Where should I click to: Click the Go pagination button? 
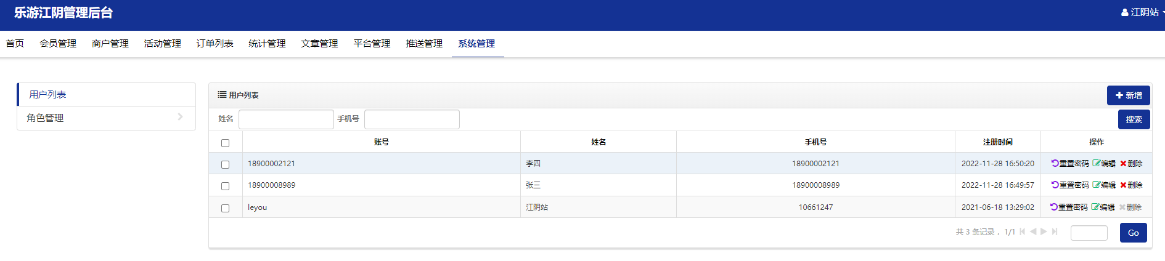1134,233
